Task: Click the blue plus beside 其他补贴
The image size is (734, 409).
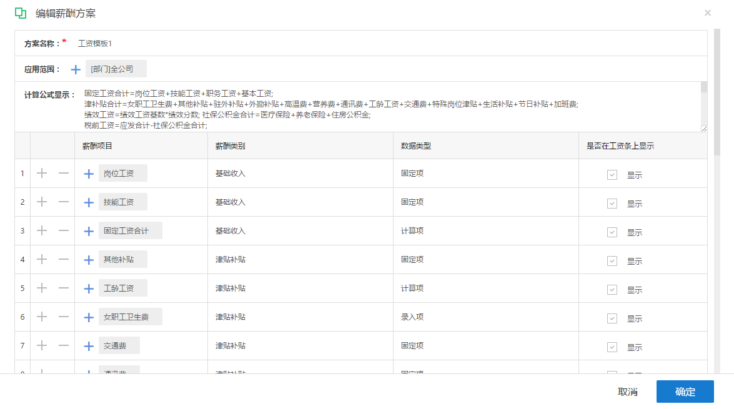Action: click(x=89, y=260)
